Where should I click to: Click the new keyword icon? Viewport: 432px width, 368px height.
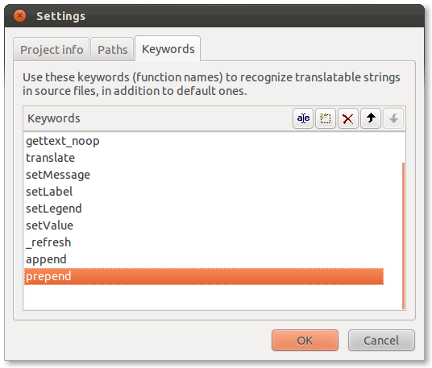tap(326, 118)
